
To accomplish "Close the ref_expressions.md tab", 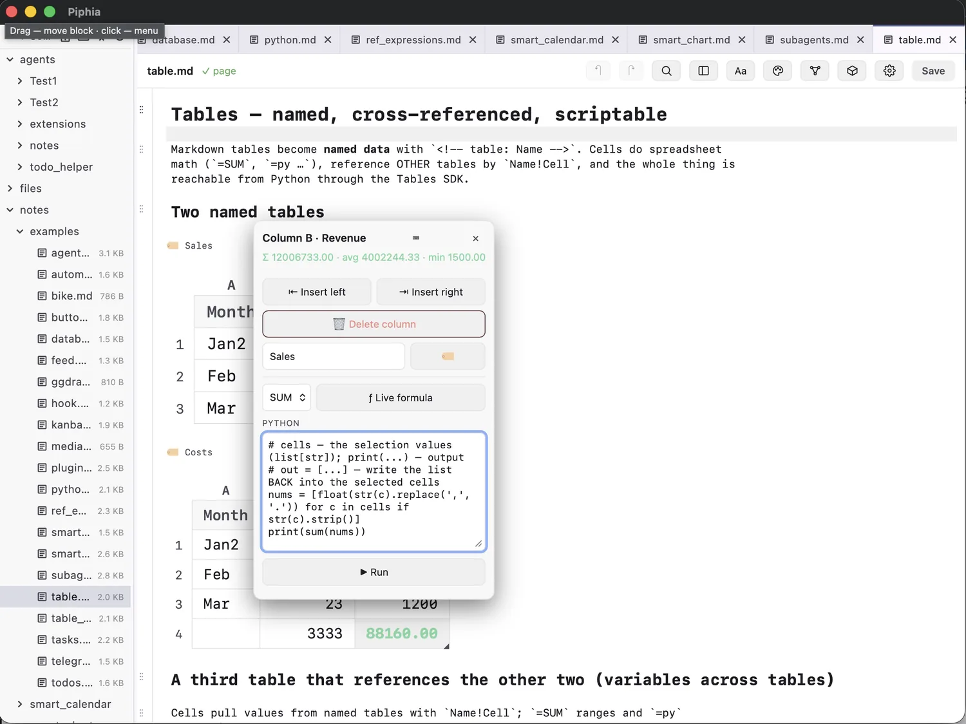I will click(473, 40).
